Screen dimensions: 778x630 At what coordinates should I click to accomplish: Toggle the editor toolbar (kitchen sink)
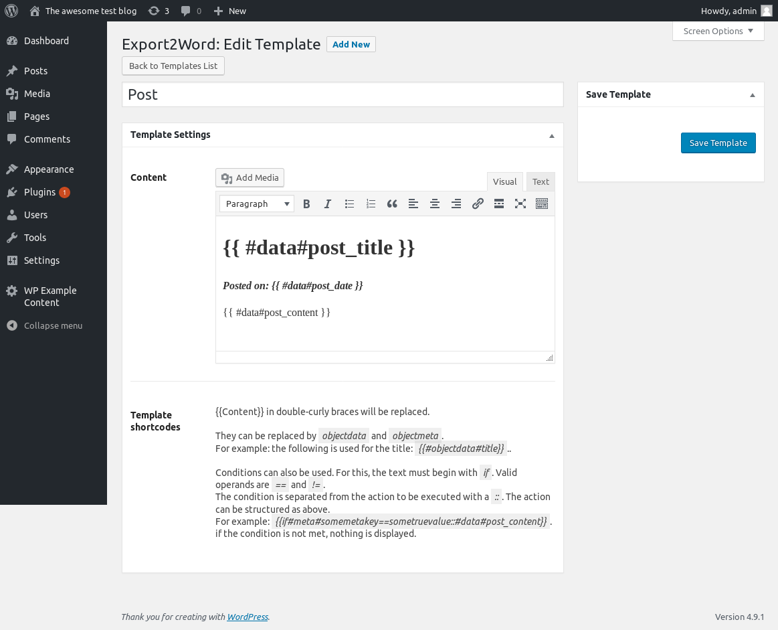[x=542, y=204]
